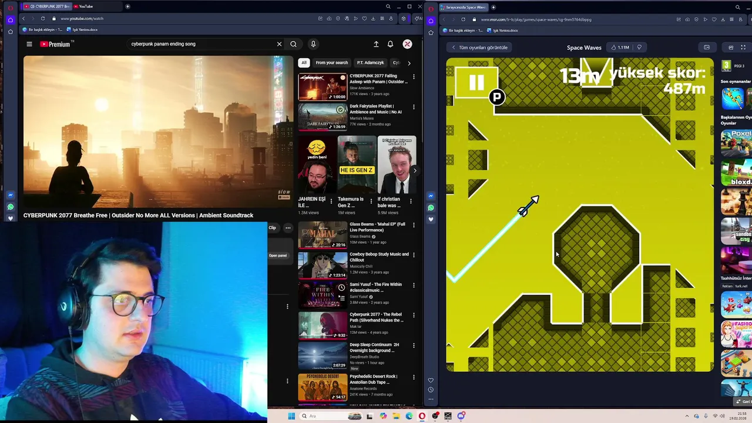Open menu for Psychedelic Desert Rock video
Viewport: 752px width, 423px height.
point(414,377)
